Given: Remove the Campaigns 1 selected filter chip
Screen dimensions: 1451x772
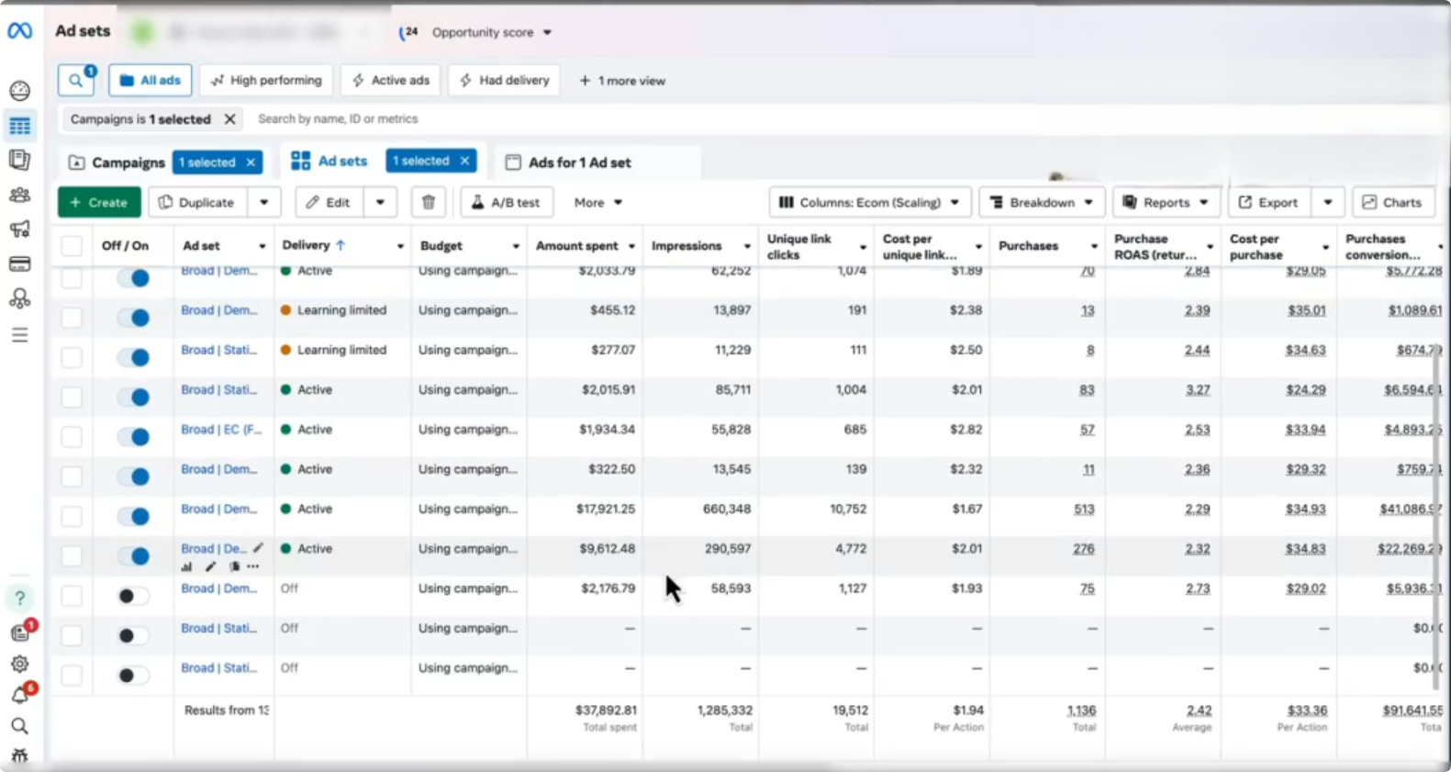Looking at the screenshot, I should [229, 119].
